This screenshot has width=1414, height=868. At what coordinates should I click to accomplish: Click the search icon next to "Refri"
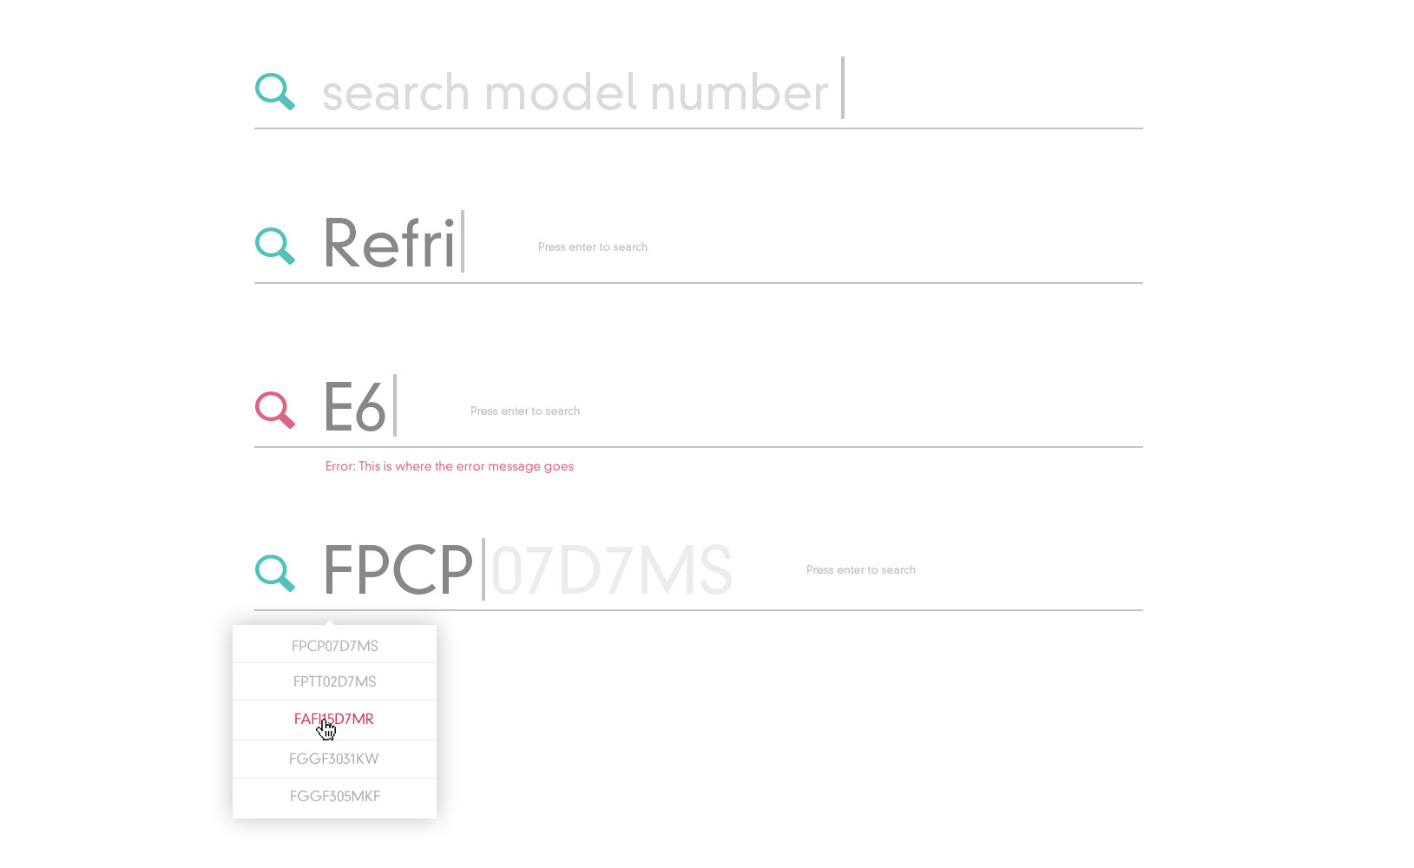[x=274, y=246]
